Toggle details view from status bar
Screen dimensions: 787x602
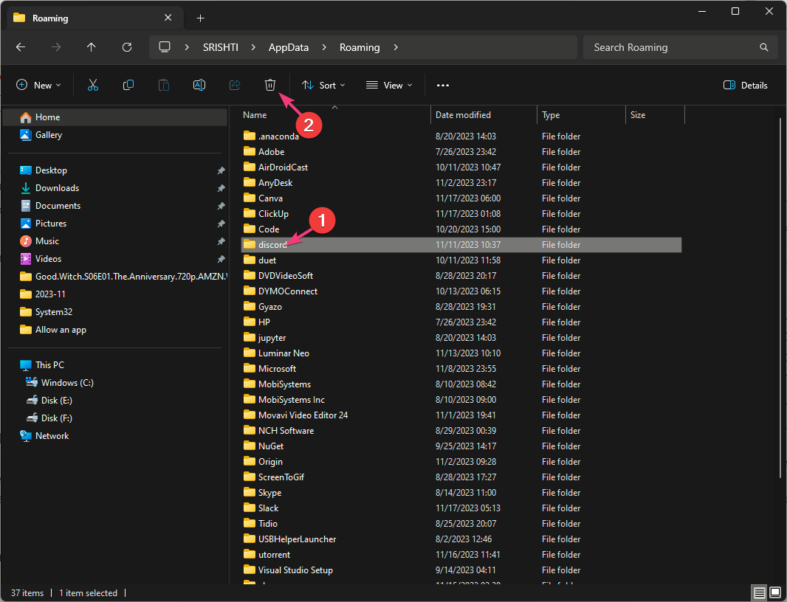(x=759, y=592)
